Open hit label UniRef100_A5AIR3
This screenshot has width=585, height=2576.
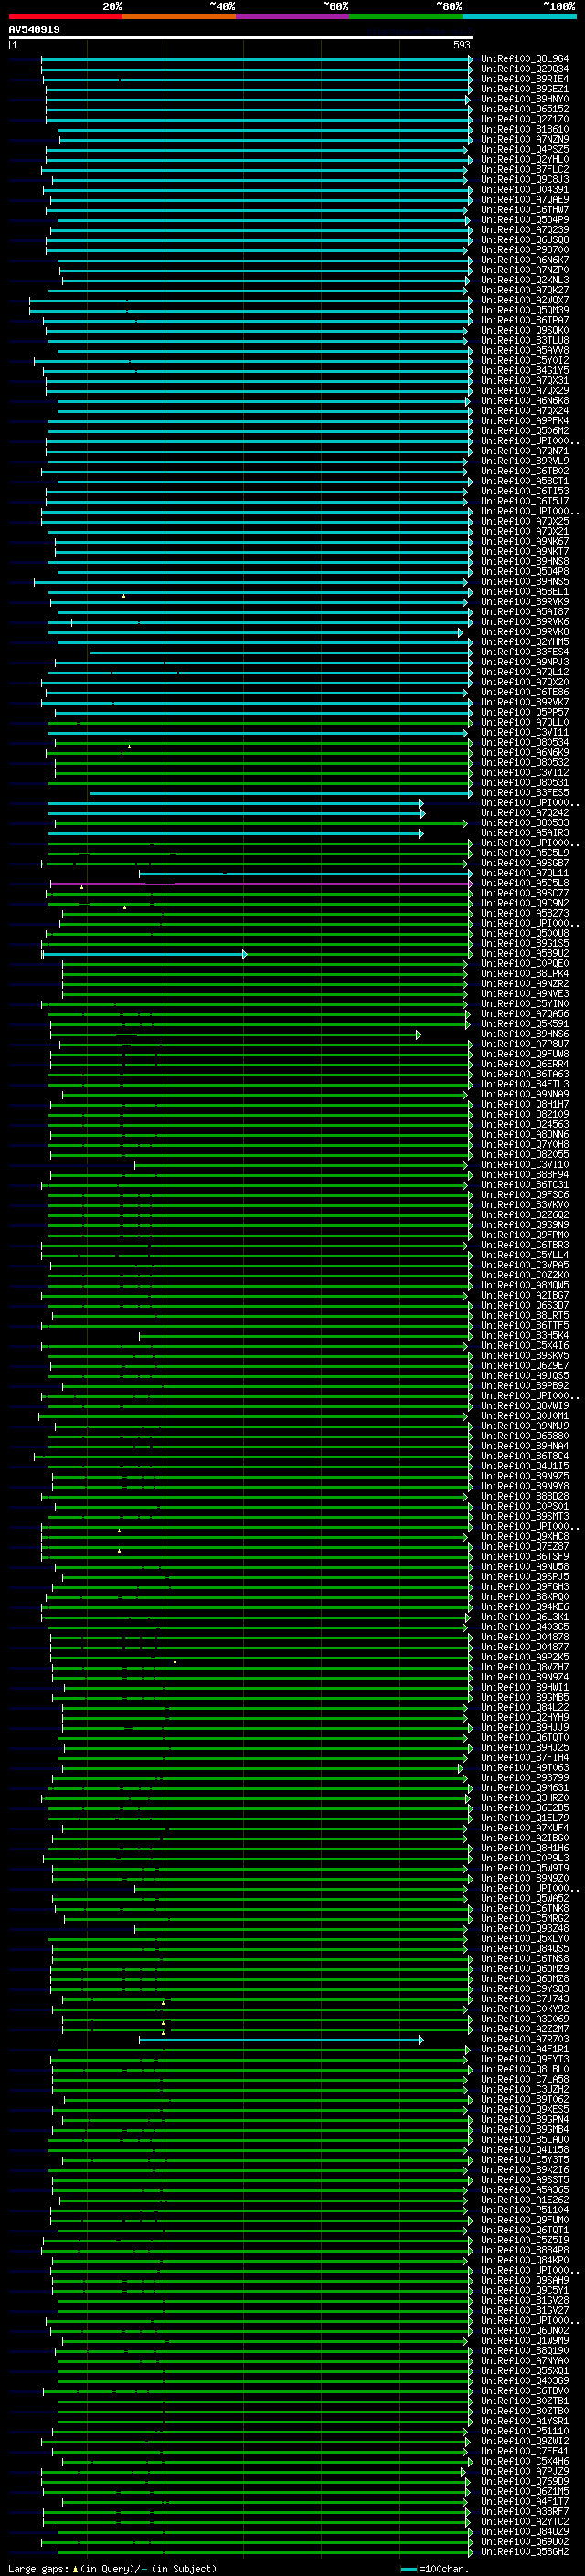[x=525, y=833]
